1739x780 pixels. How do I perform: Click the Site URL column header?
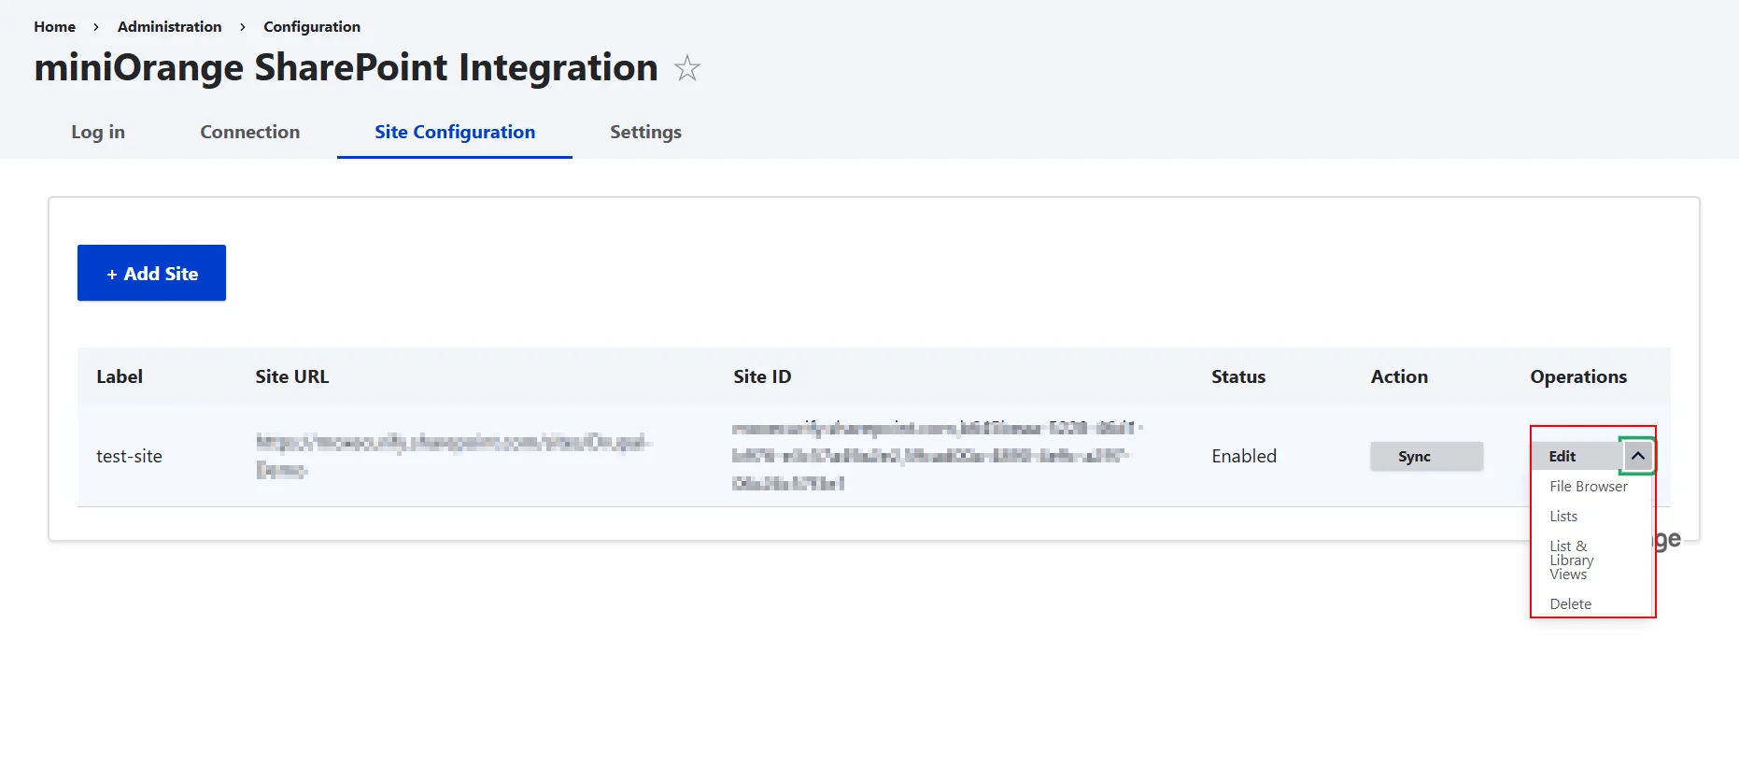coord(291,376)
